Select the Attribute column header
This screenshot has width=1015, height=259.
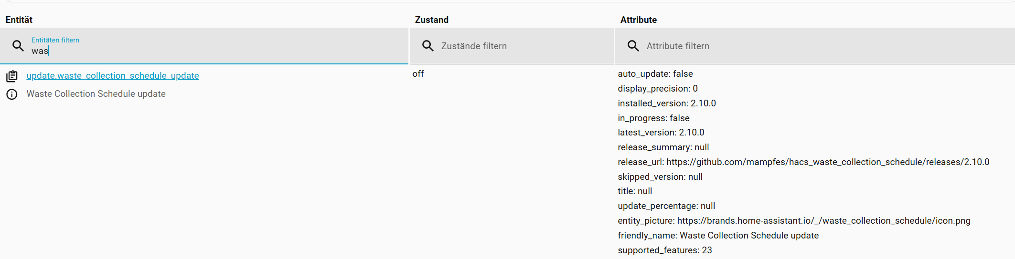639,20
